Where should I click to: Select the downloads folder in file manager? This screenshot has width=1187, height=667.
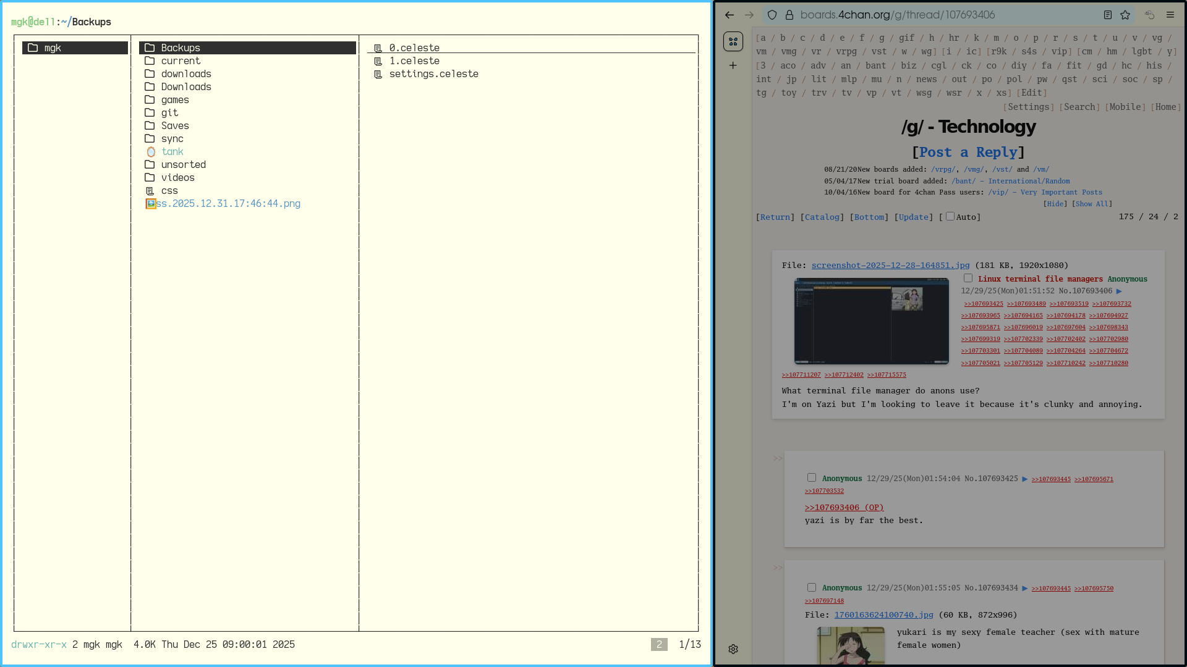click(x=186, y=74)
